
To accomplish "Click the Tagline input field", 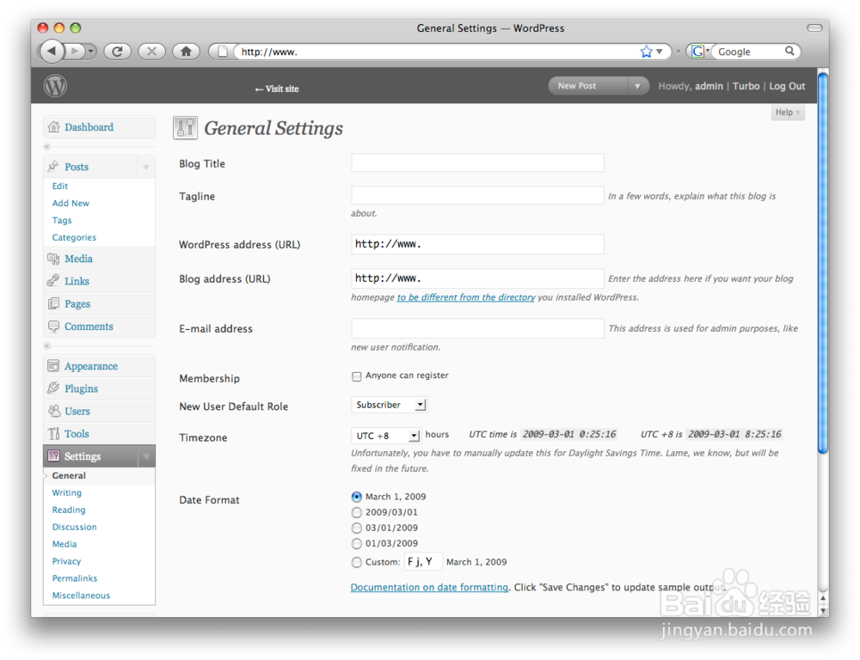I will 477,196.
